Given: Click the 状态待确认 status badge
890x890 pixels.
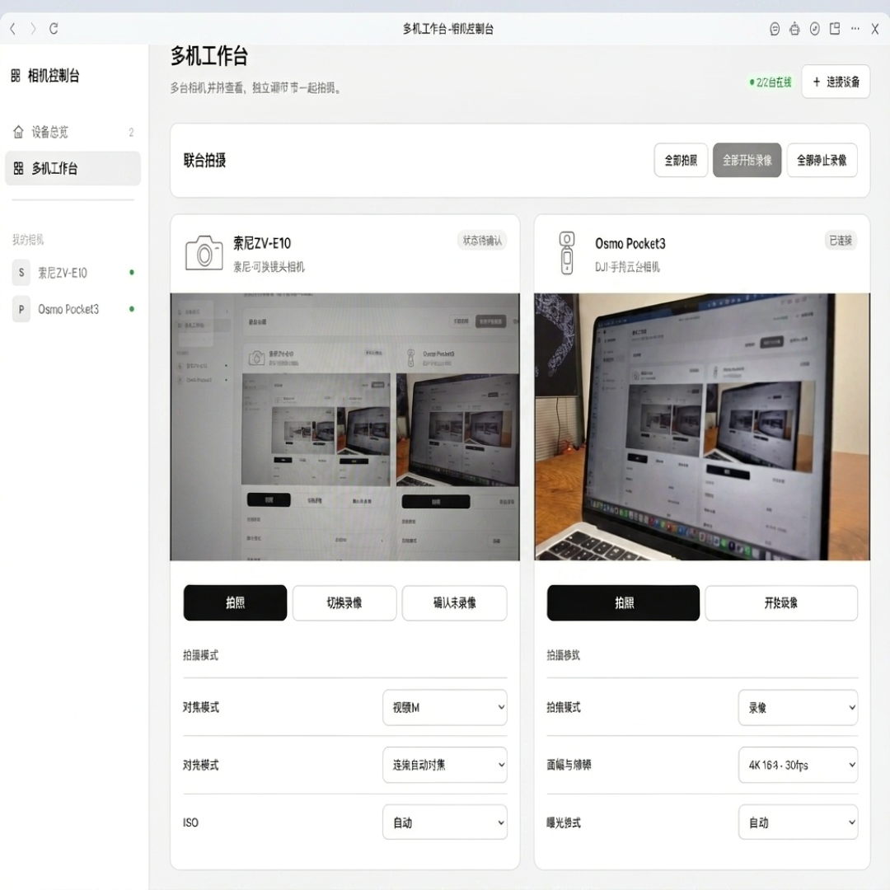Looking at the screenshot, I should [482, 241].
